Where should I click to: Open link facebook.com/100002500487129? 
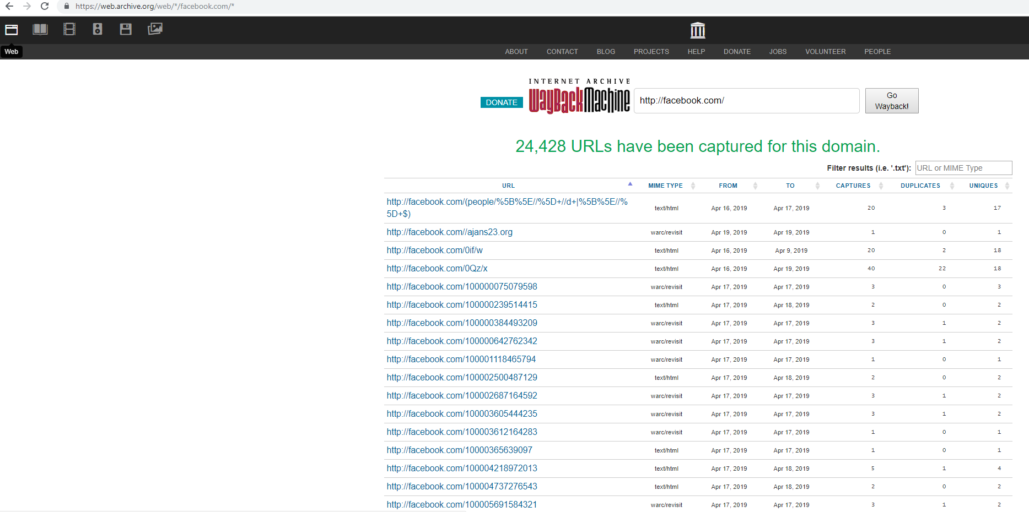(x=462, y=378)
